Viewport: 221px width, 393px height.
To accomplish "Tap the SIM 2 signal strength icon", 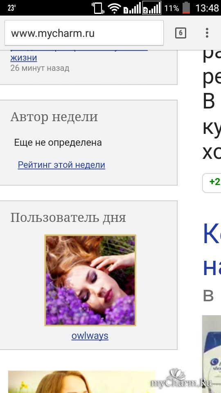I will pos(151,8).
